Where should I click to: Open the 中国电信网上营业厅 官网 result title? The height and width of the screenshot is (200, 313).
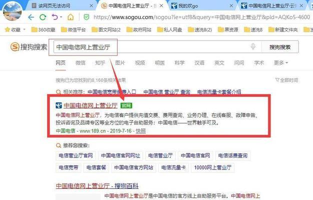coord(91,105)
